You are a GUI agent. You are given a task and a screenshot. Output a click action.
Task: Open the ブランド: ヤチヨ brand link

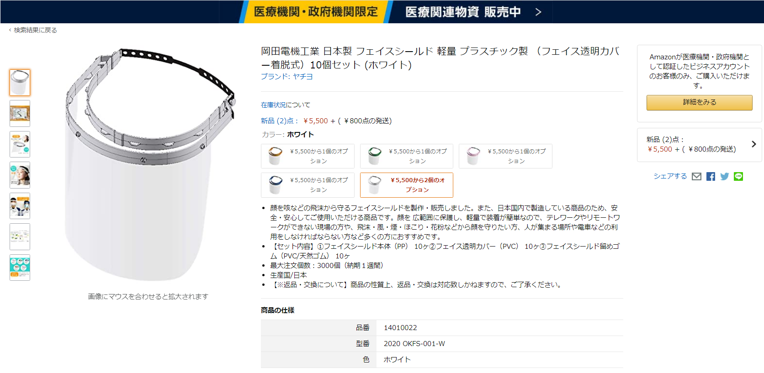tap(287, 77)
